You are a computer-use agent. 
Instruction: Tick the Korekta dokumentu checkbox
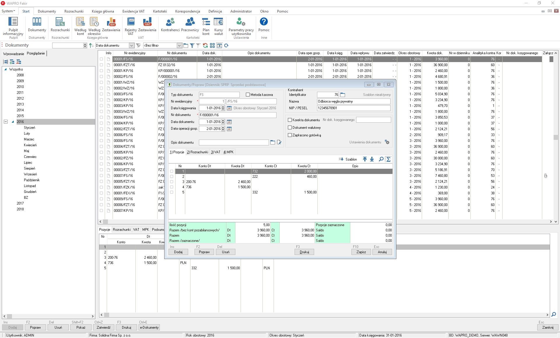point(290,120)
